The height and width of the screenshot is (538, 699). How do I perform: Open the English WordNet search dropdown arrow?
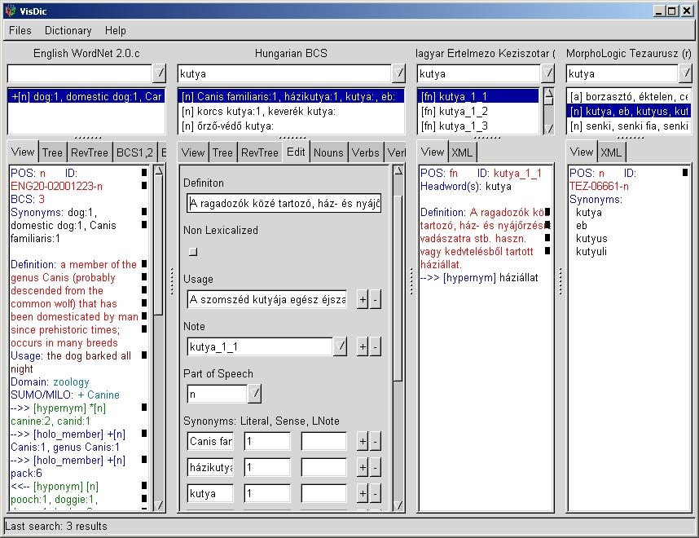click(159, 73)
